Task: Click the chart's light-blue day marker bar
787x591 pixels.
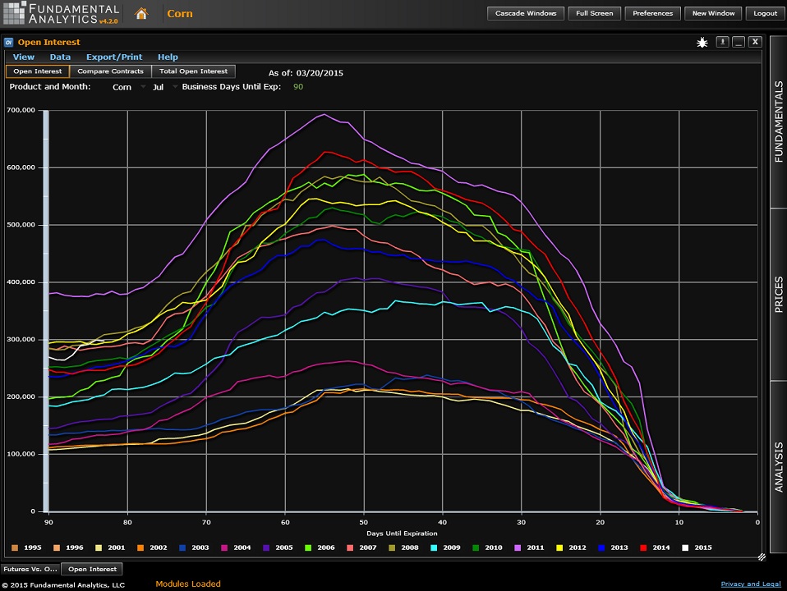Action: click(46, 311)
